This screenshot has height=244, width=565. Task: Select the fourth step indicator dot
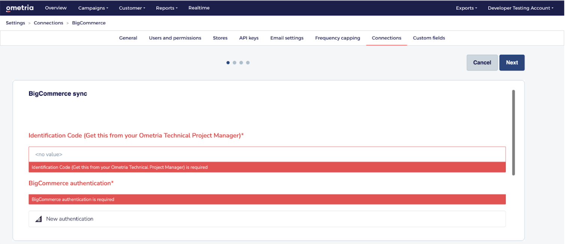coord(248,63)
